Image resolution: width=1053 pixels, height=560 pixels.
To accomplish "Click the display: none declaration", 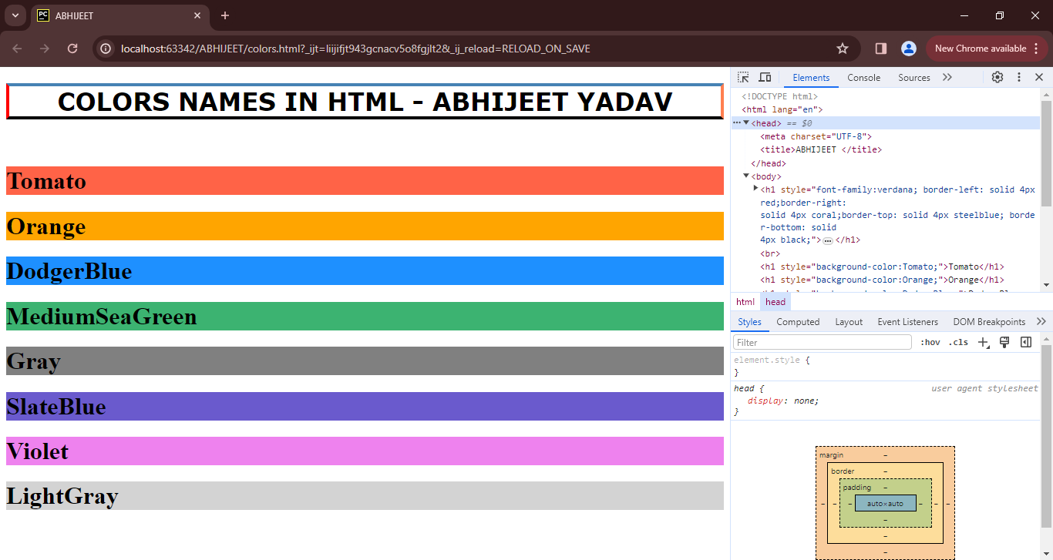I will point(782,401).
